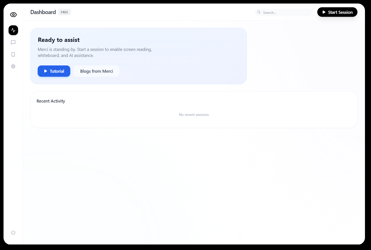Open the Dashboard activity pulse icon
This screenshot has width=371, height=250.
coord(13,30)
